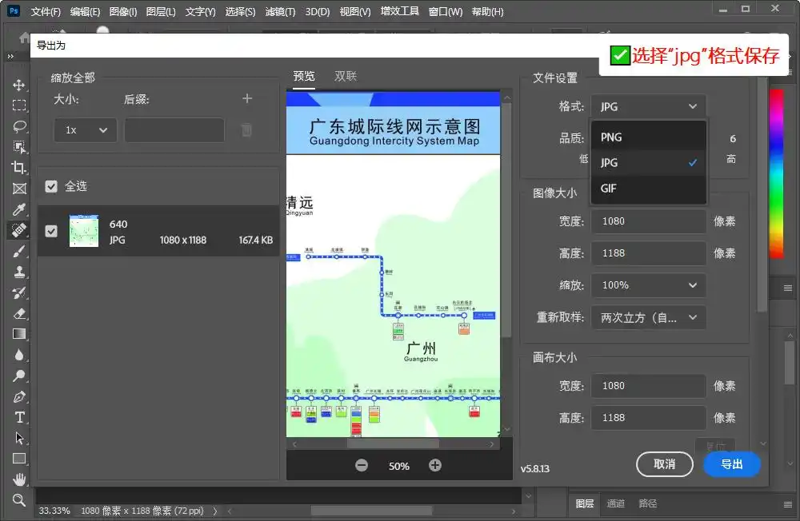Viewport: 800px width, 521px height.
Task: Select the Crop tool
Action: tap(19, 168)
